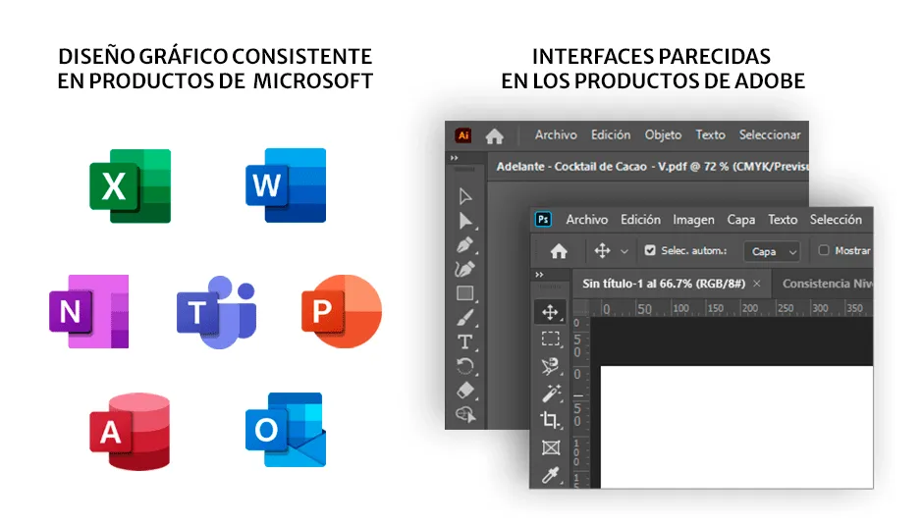Select the Paintbrush tool in Illustrator
The image size is (923, 524).
click(465, 318)
